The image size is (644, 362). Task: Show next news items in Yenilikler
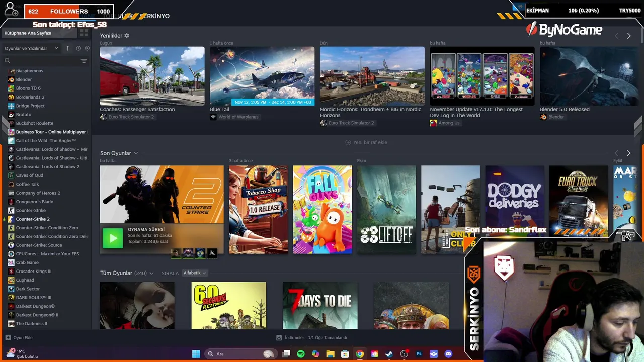point(629,36)
